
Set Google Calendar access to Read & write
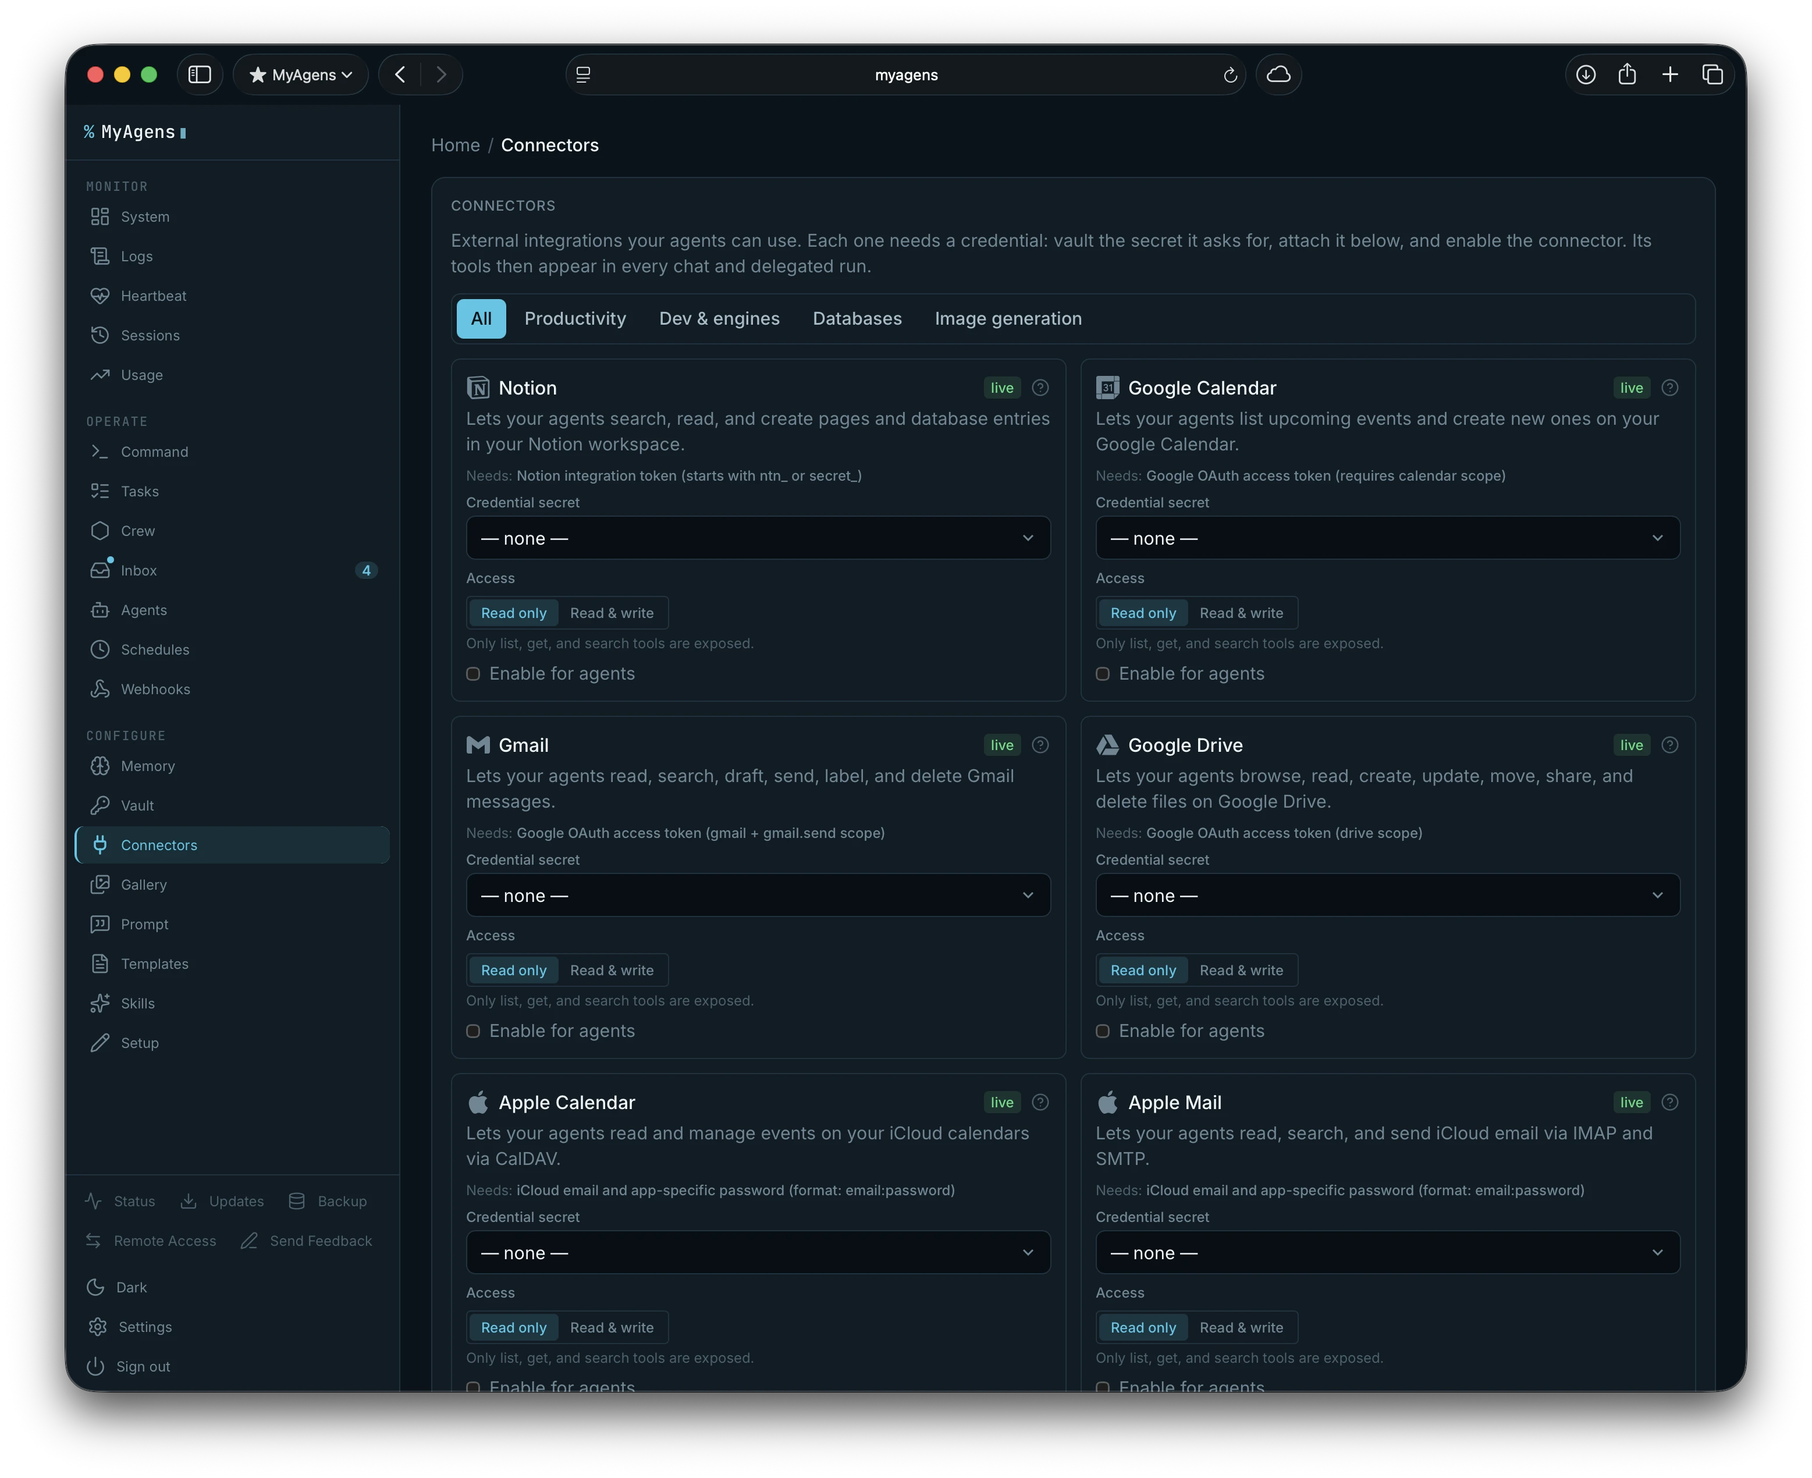tap(1241, 613)
